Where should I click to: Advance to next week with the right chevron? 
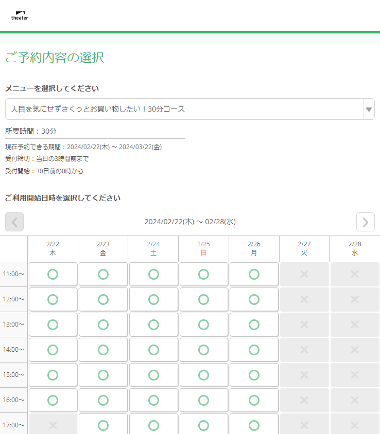[x=366, y=222]
